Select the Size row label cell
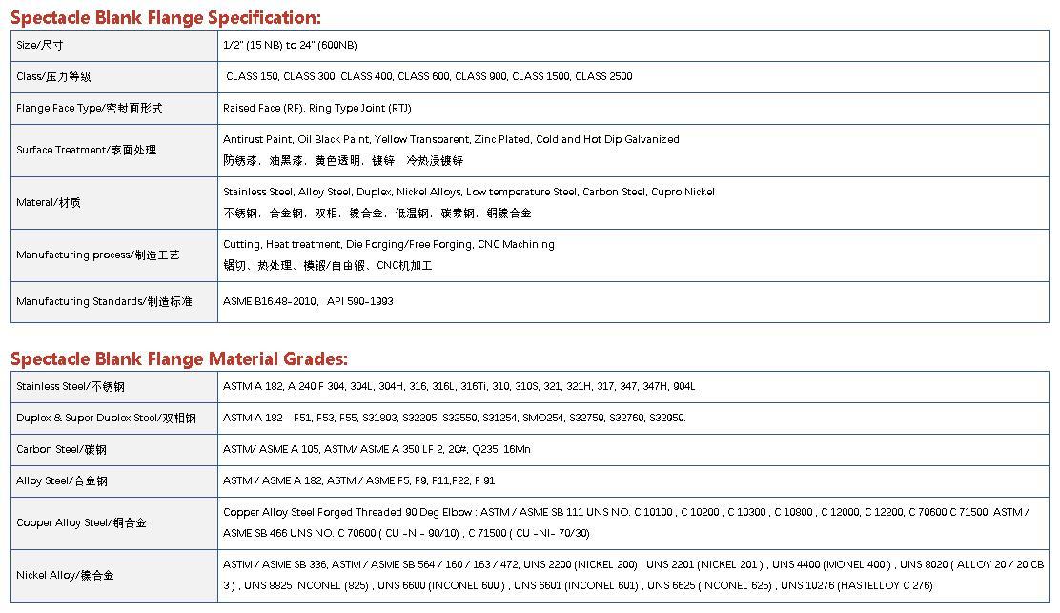 [x=114, y=45]
